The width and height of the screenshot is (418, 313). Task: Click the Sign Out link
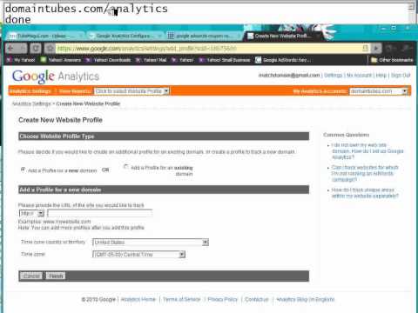click(x=401, y=76)
